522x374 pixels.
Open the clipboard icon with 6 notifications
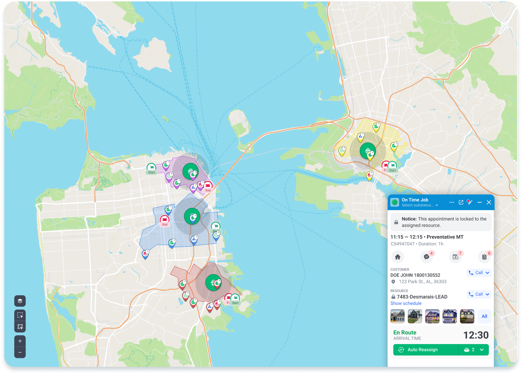pos(484,257)
